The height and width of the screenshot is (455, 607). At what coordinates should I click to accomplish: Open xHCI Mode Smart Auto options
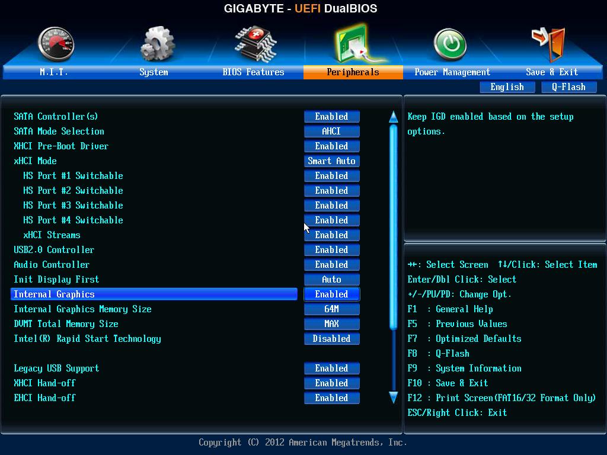[x=332, y=161]
